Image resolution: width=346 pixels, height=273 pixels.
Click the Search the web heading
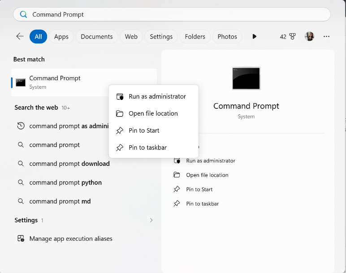36,108
